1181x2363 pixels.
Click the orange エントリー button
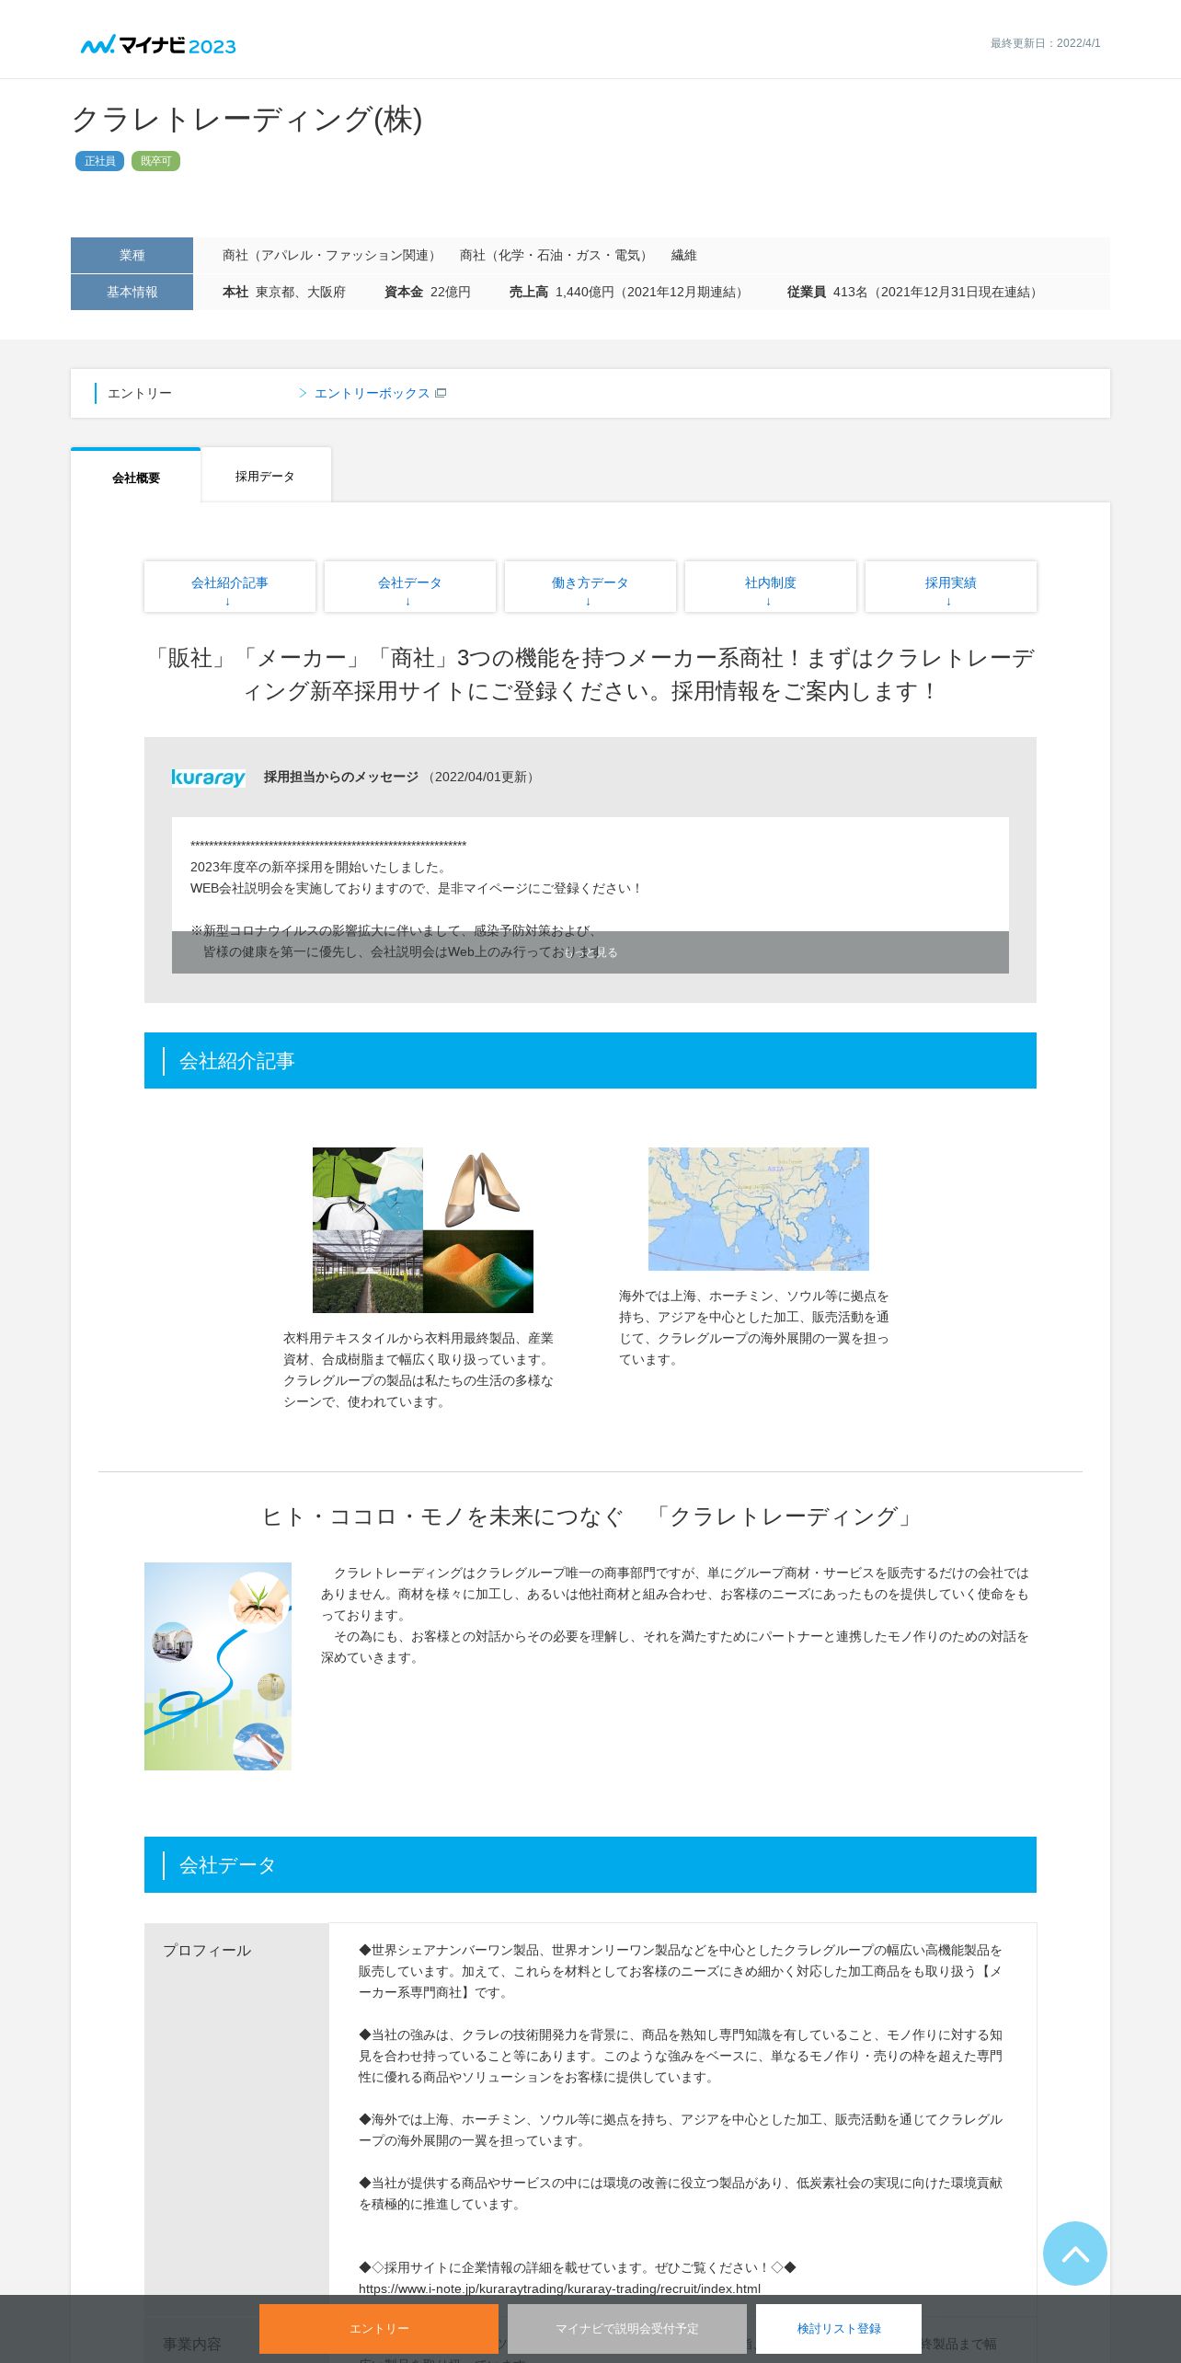(379, 2328)
